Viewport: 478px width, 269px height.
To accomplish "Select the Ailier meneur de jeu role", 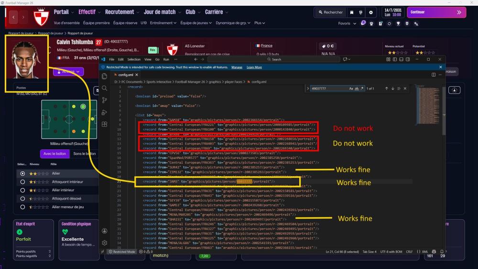I will point(22,207).
